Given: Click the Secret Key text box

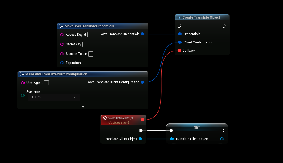Looking at the screenshot, I should [85, 44].
